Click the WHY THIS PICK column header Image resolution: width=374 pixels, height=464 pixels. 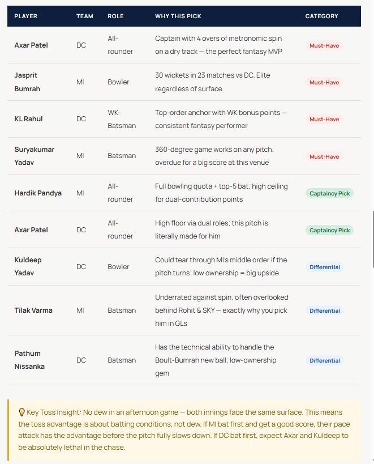pos(178,16)
